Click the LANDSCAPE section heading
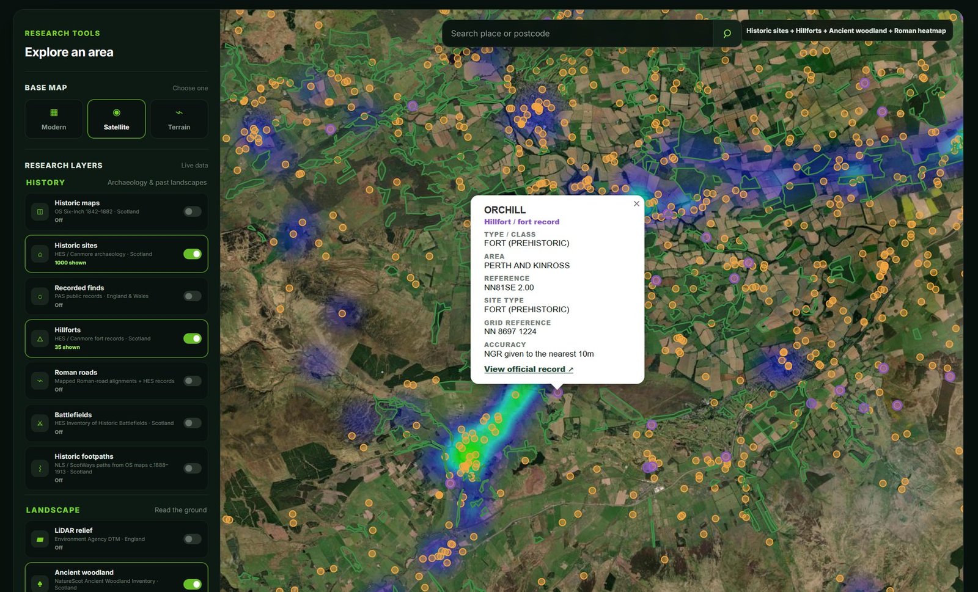The image size is (978, 592). tap(53, 510)
